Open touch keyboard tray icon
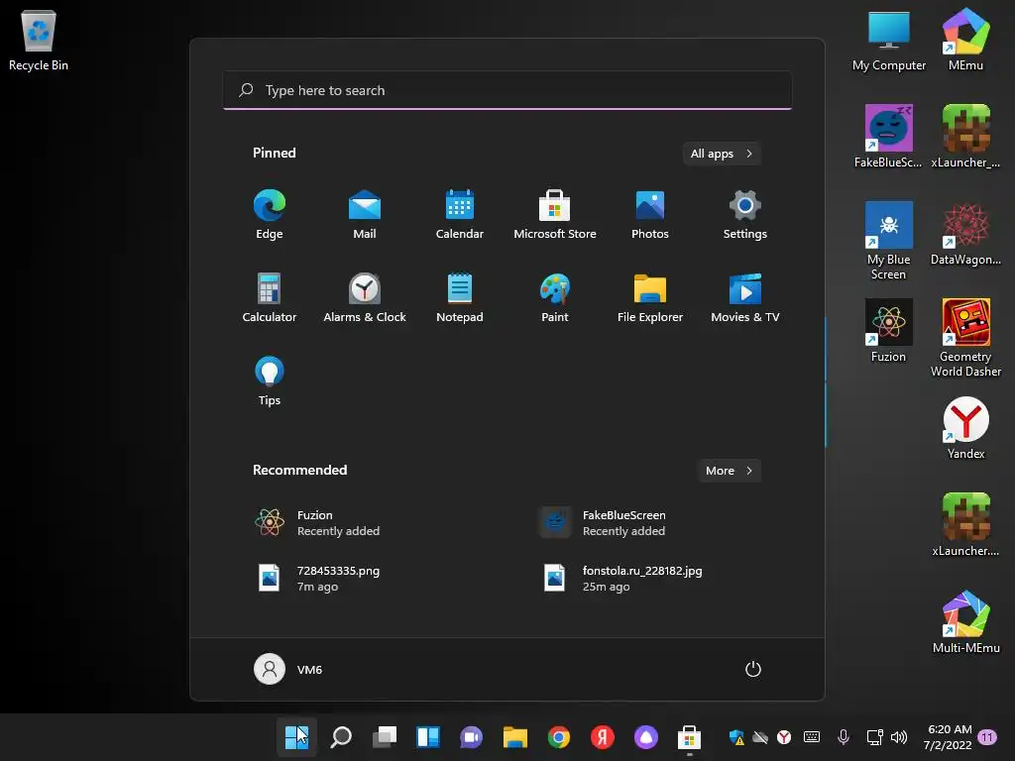The height and width of the screenshot is (761, 1015). 812,737
